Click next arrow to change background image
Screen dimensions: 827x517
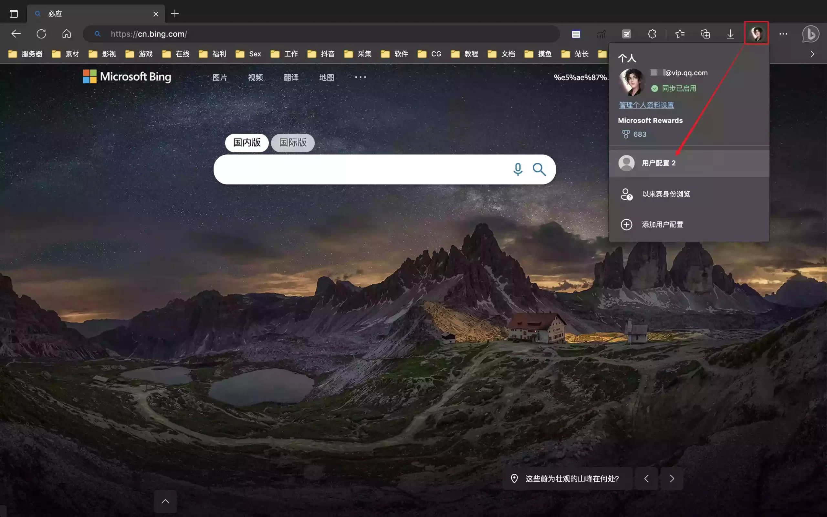(x=672, y=478)
